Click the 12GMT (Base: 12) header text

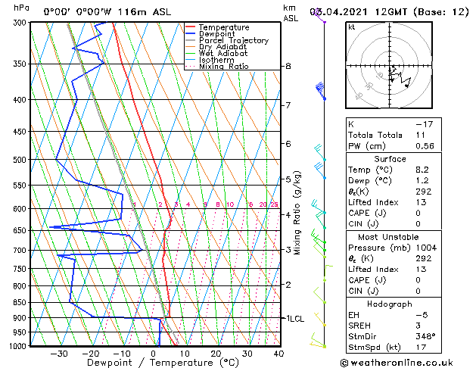[x=422, y=12]
